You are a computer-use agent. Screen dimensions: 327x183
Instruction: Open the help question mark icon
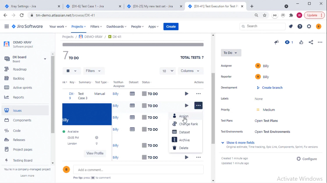pos(300,26)
